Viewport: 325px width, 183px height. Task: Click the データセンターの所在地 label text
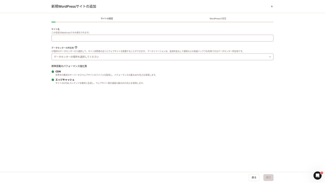coord(63,48)
